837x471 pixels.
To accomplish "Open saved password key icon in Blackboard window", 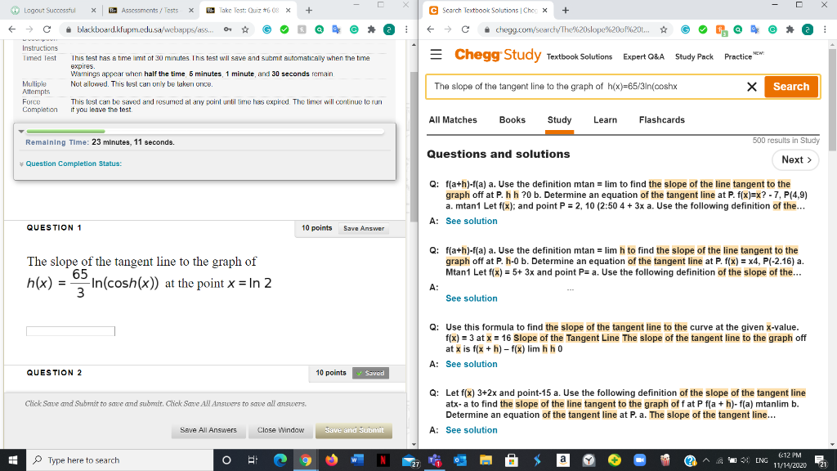I will [x=228, y=29].
